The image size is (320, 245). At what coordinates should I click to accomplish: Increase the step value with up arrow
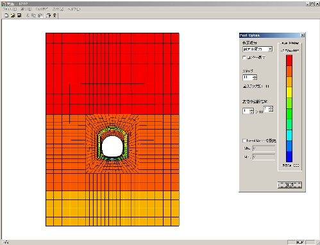point(255,76)
